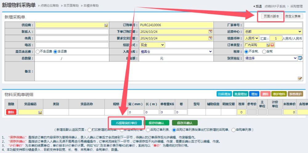Choose 申购单列表 return page option
Screen dimensions: 308x153
click(x=233, y=130)
